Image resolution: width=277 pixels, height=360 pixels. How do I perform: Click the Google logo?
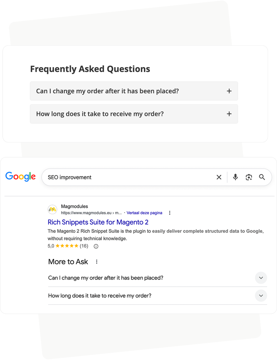point(20,177)
